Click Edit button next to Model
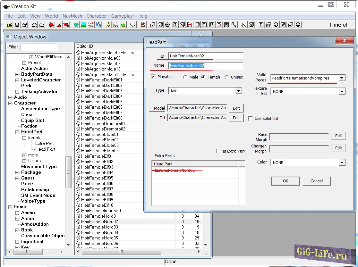The image size is (358, 267). click(236, 108)
